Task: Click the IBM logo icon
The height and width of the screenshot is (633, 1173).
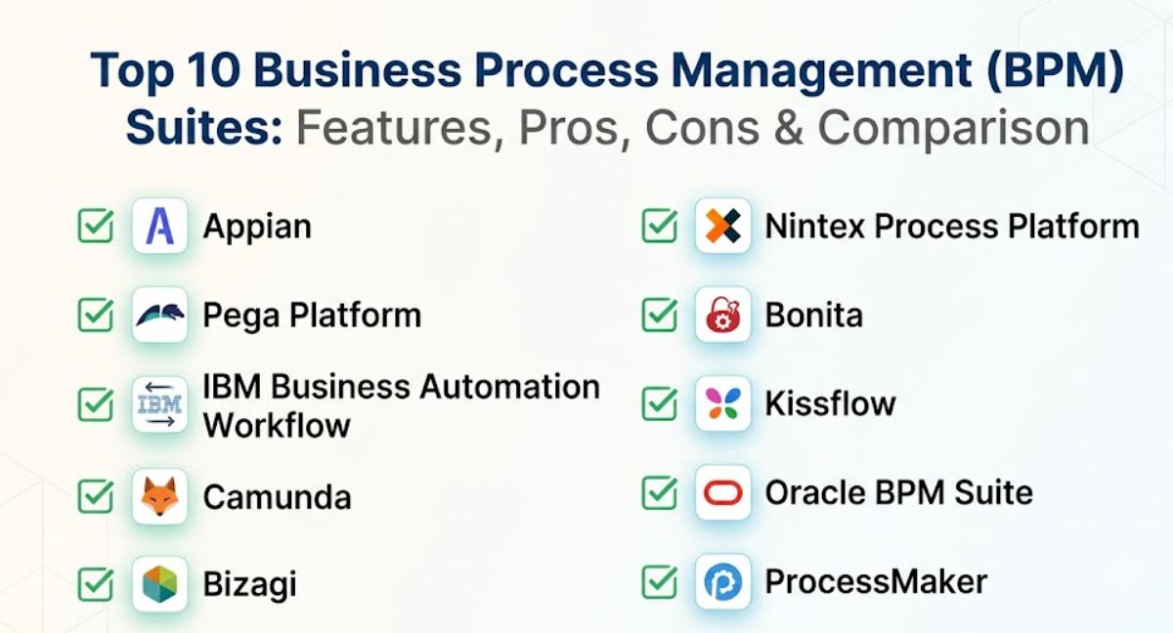Action: (x=159, y=404)
